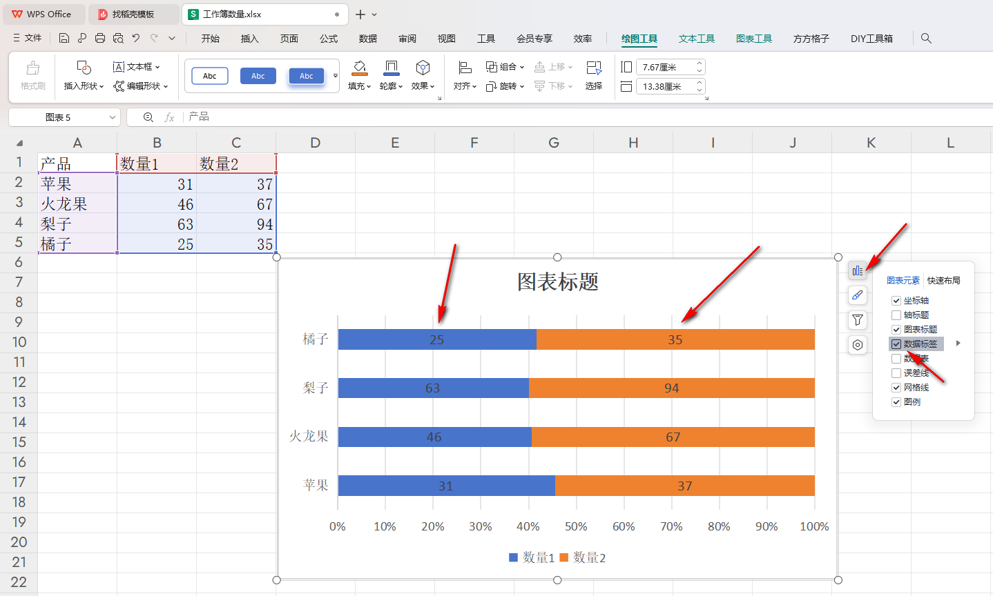Click column header D
This screenshot has width=993, height=596.
pos(316,143)
